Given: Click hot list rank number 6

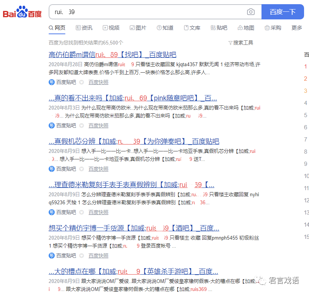Looking at the screenshot, I should [306, 127].
